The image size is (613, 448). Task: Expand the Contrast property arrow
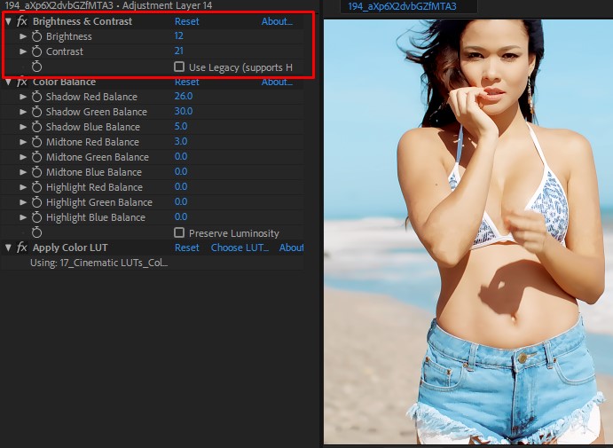click(23, 51)
